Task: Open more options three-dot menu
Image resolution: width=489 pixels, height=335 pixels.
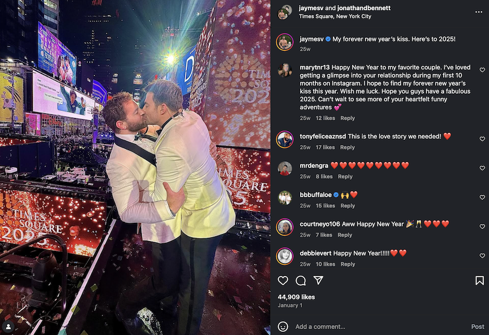Action: [x=479, y=12]
